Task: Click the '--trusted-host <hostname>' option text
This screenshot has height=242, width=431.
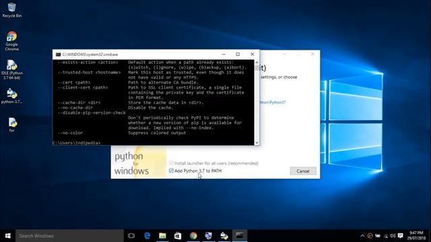Action: (89, 73)
